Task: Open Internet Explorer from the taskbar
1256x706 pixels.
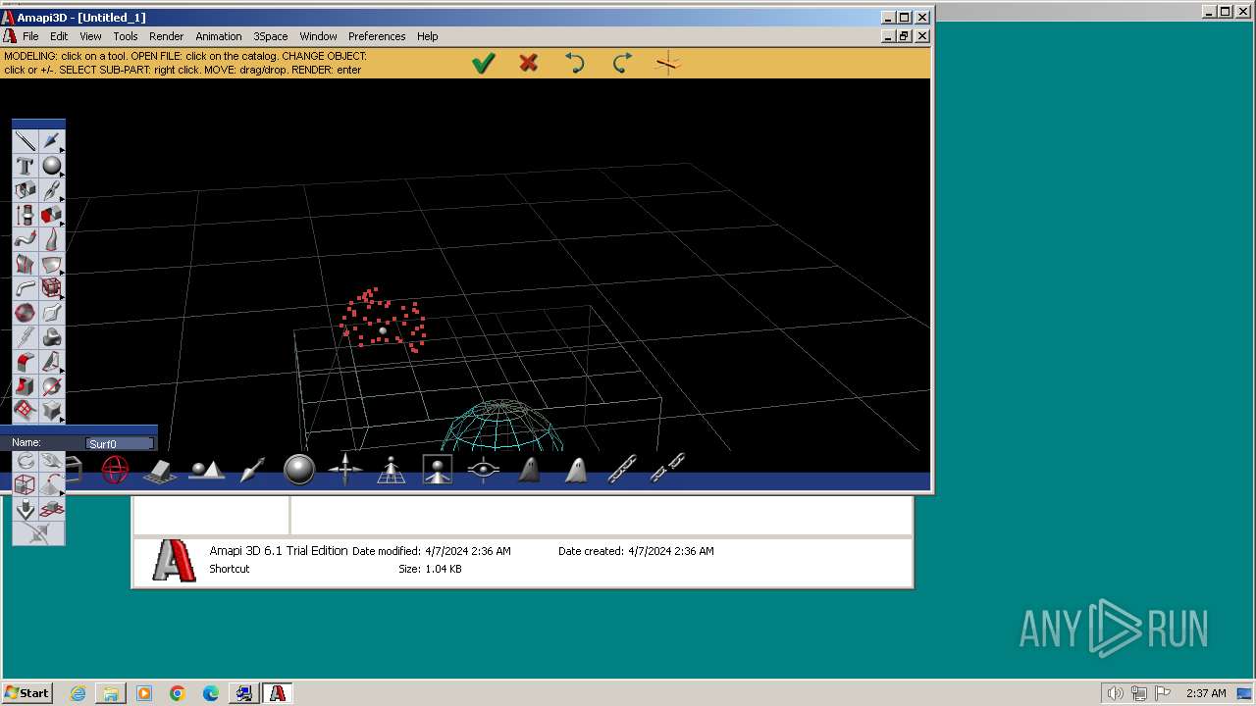Action: [78, 693]
